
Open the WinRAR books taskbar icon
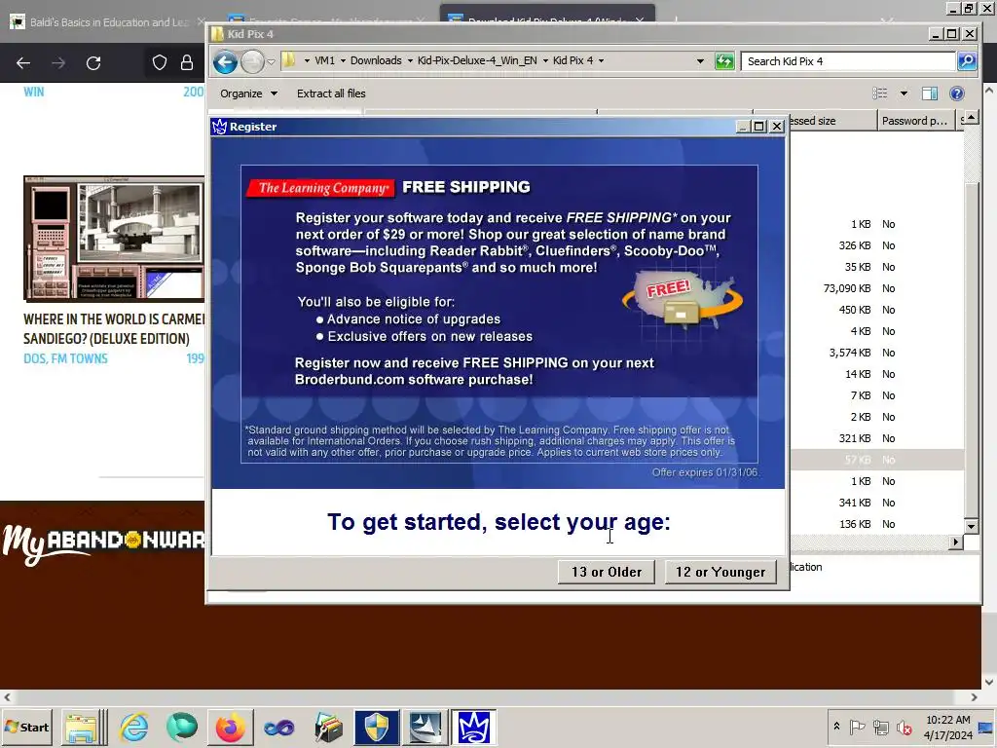(329, 727)
